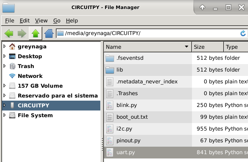Open the Edit menu
This screenshot has width=248, height=162.
(x=24, y=20)
